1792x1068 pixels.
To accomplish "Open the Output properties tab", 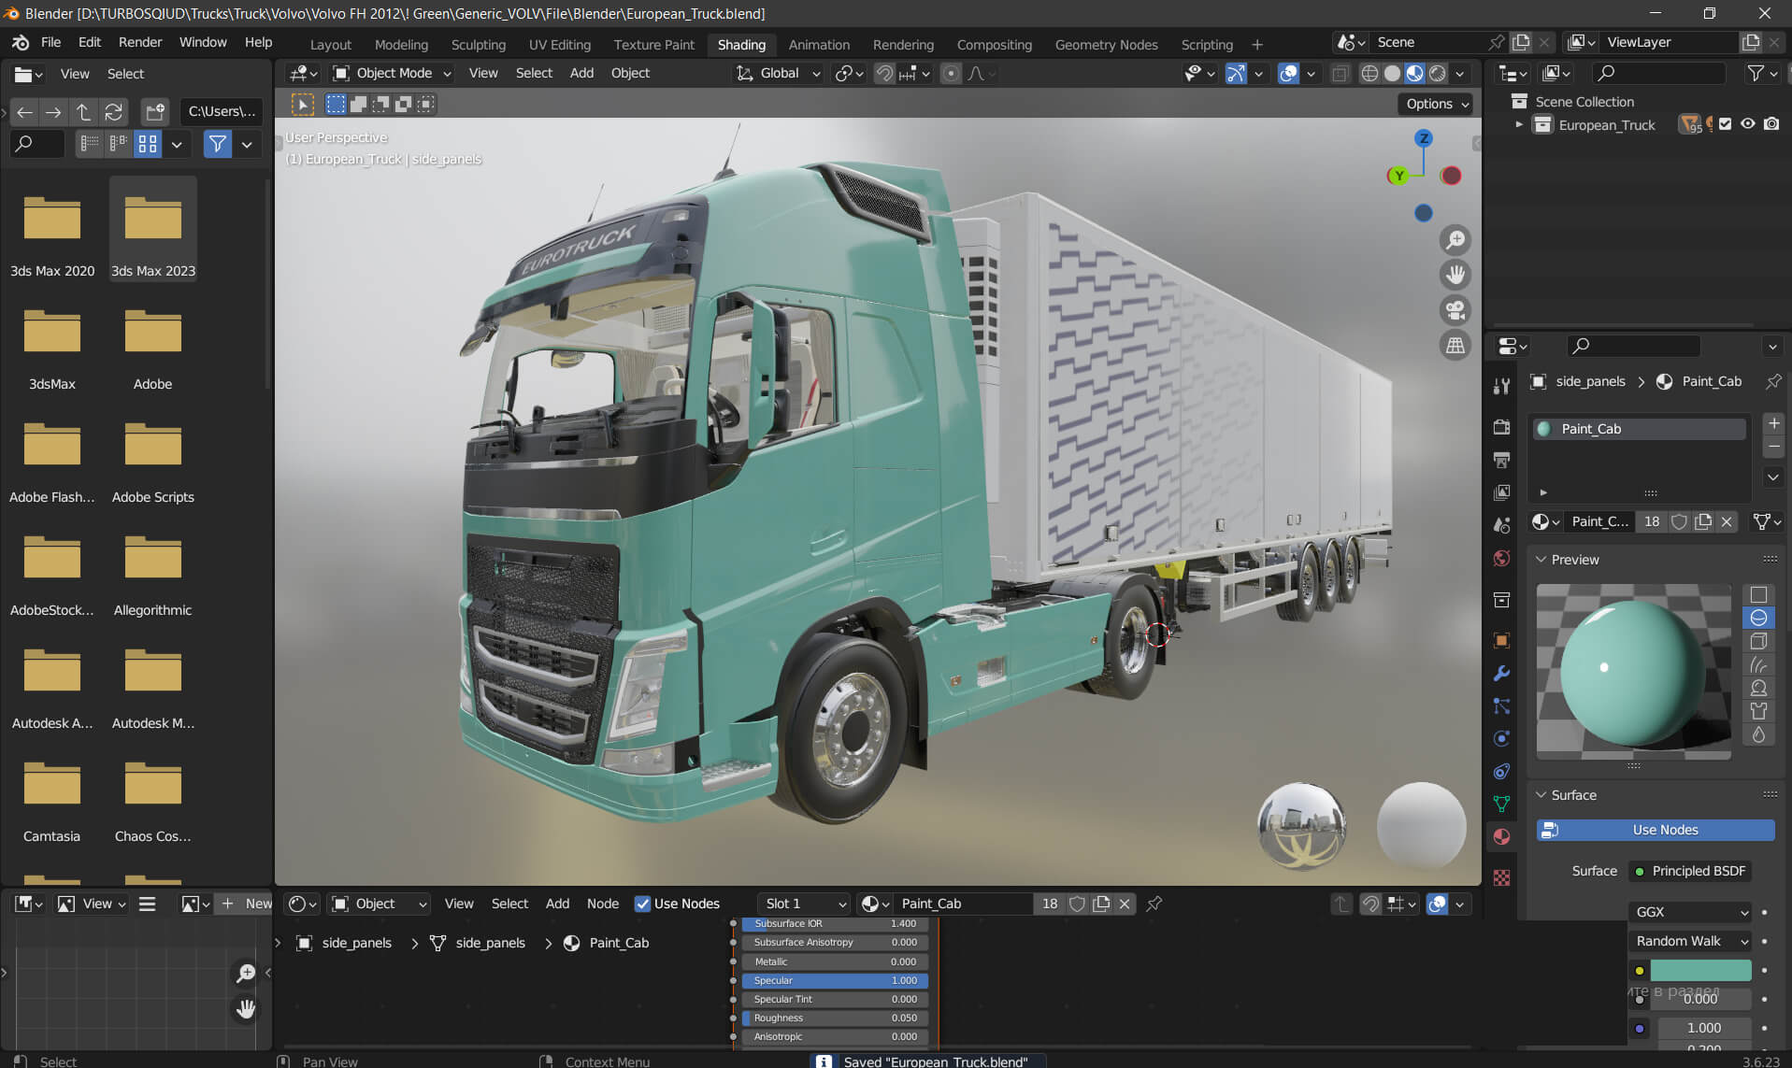I will [x=1501, y=461].
